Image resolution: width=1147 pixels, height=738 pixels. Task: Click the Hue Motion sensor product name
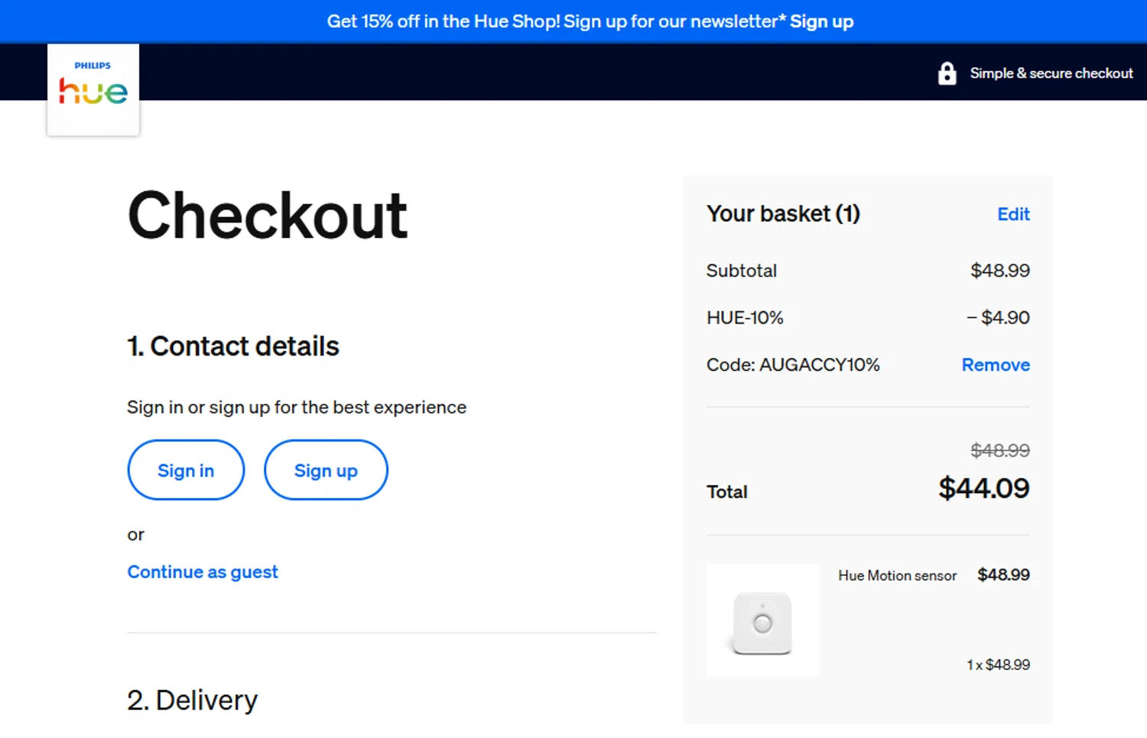click(897, 576)
